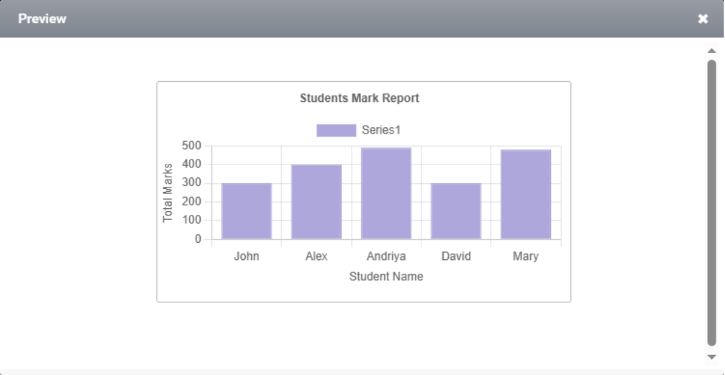Click the Andriya bar in the chart
725x375 pixels.
click(x=386, y=193)
